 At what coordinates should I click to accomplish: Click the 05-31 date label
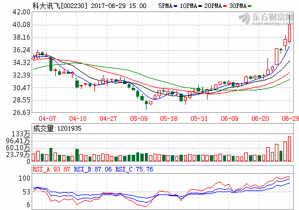click(x=199, y=119)
